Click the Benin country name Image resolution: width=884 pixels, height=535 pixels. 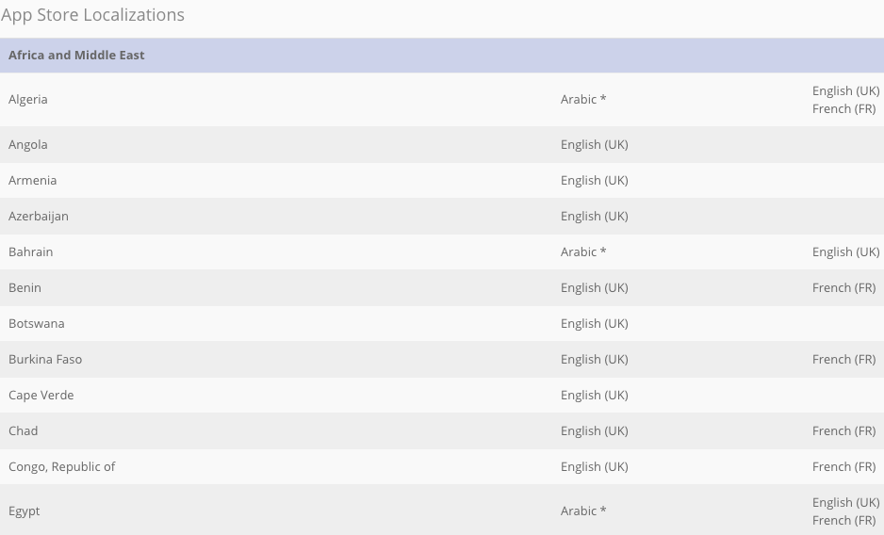click(x=25, y=288)
